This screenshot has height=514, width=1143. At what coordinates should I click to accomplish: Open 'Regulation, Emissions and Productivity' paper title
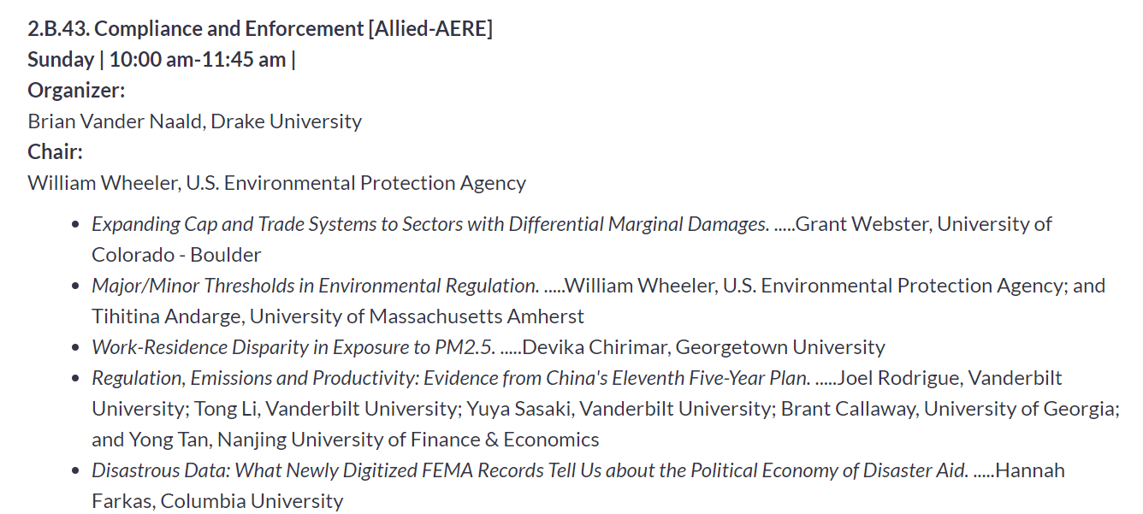[x=450, y=377]
